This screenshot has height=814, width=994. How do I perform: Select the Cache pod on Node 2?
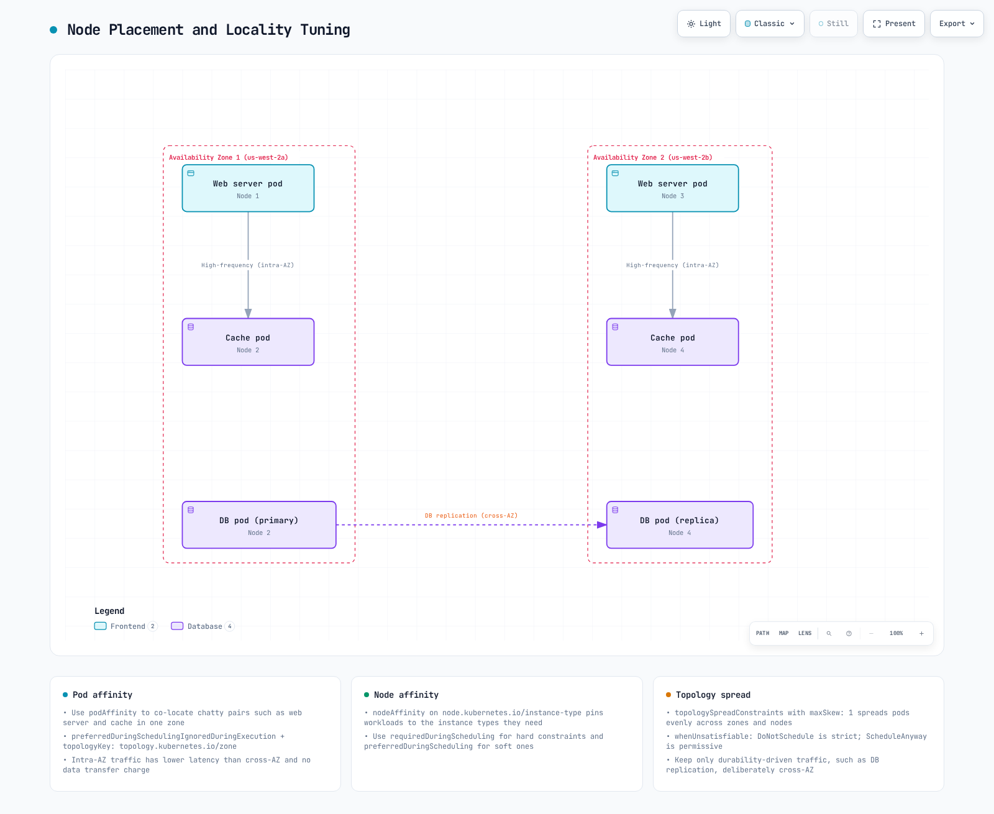[x=248, y=342]
